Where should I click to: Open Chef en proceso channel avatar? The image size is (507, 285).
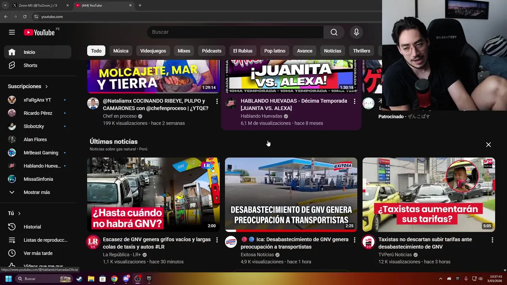click(x=93, y=103)
